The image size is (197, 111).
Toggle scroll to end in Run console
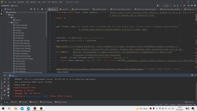(8, 89)
